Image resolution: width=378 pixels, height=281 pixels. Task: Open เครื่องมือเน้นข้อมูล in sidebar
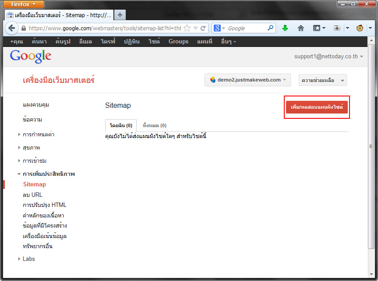click(45, 236)
